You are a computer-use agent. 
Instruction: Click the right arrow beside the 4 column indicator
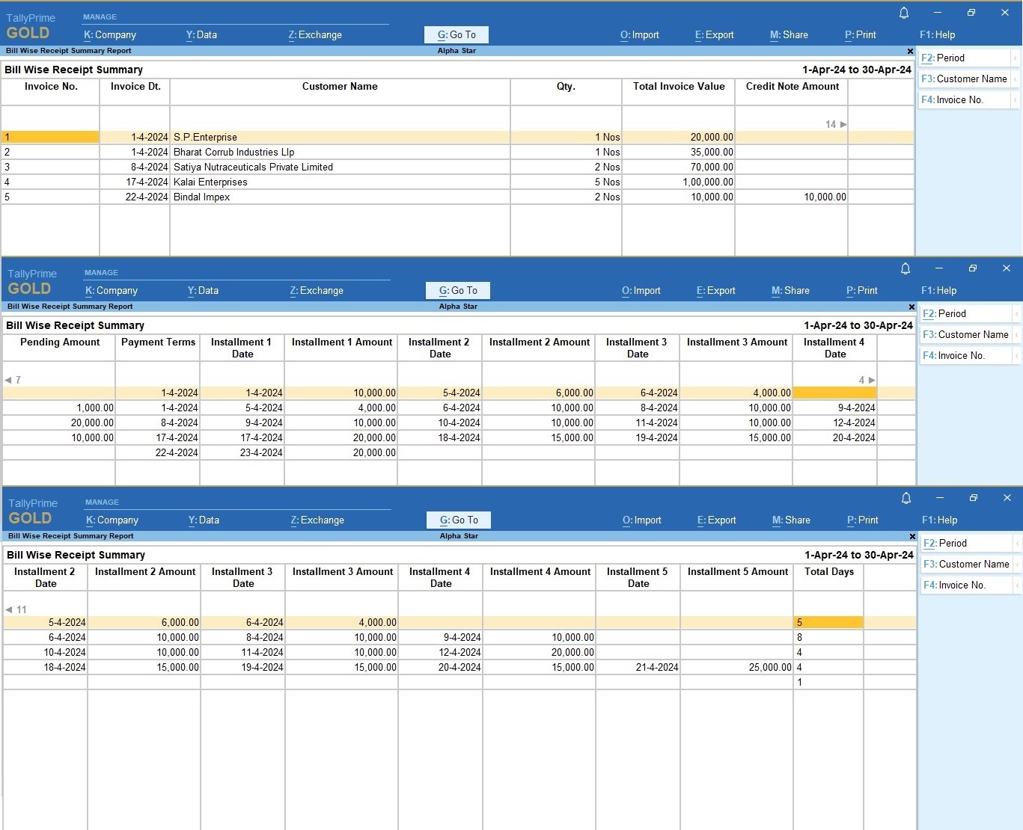point(871,380)
